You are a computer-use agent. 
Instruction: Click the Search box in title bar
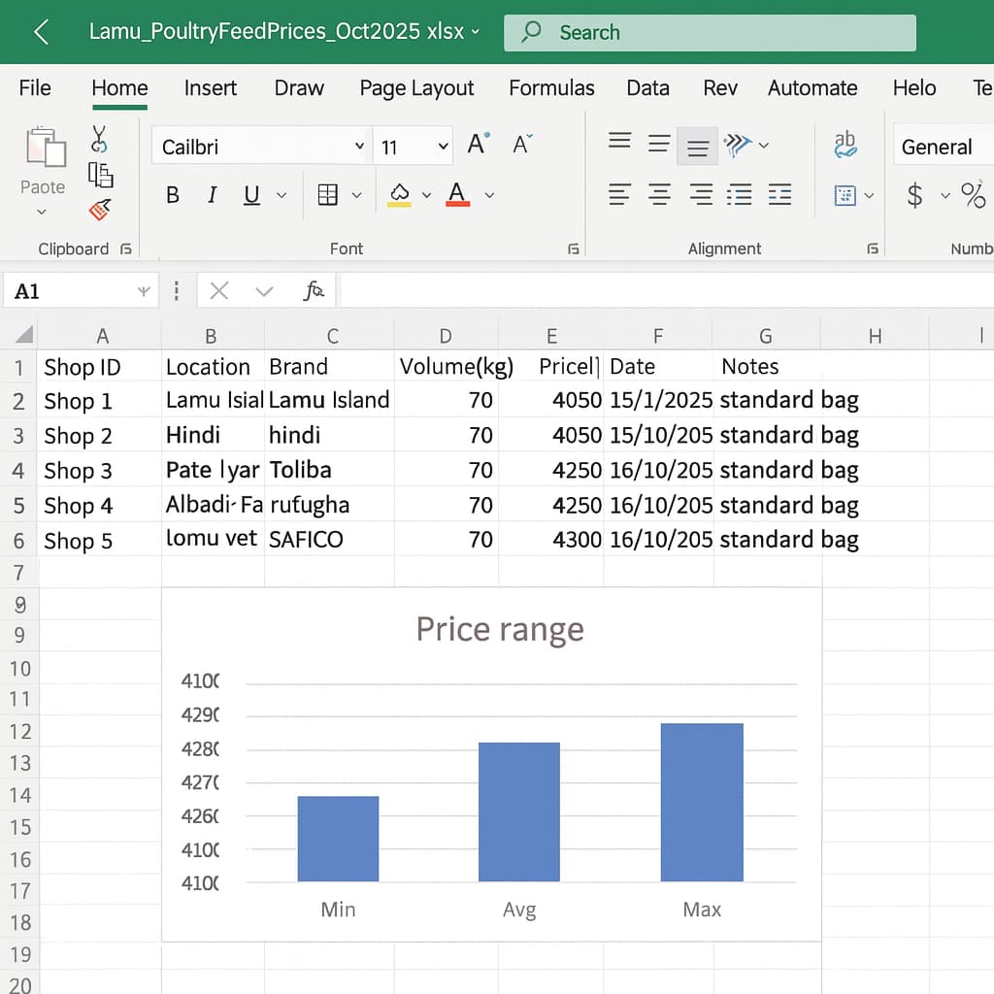(x=709, y=32)
